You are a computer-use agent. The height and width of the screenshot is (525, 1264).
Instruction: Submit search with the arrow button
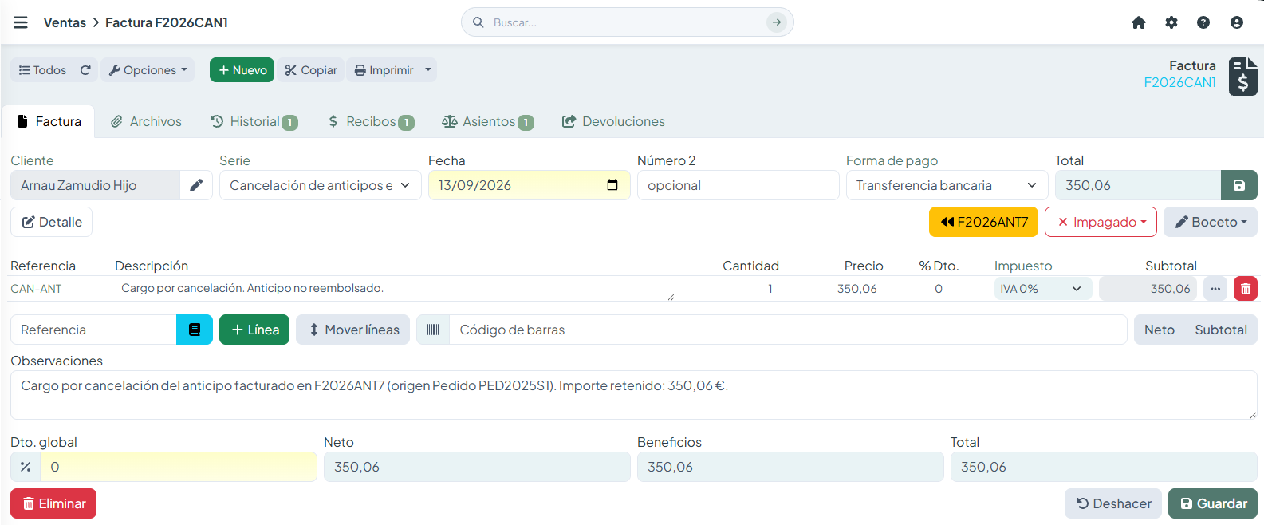point(777,22)
